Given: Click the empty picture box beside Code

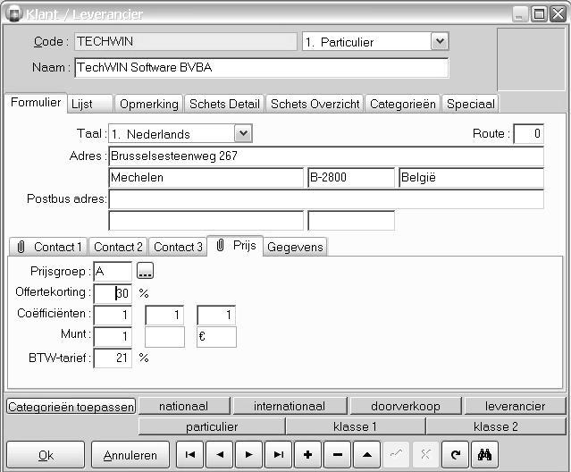Looking at the screenshot, I should coord(531,59).
